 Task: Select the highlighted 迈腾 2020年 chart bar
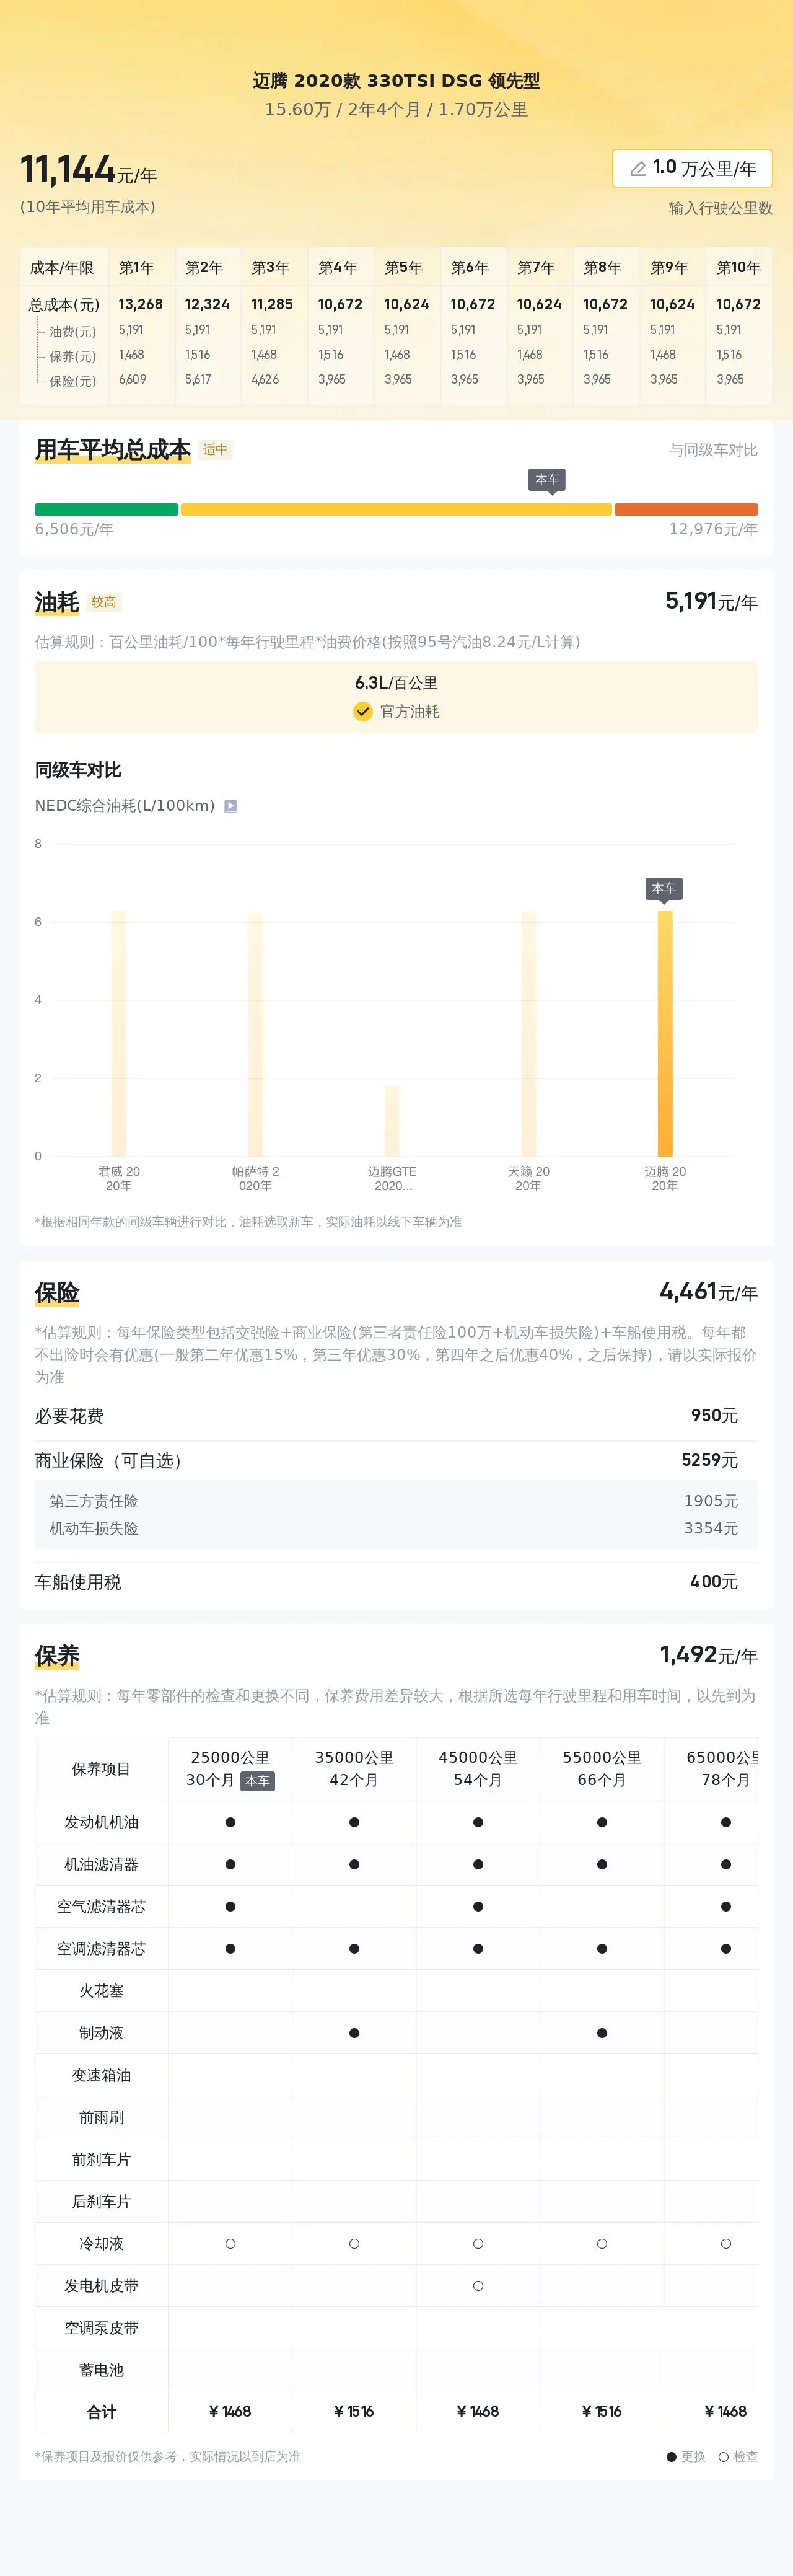(665, 1033)
